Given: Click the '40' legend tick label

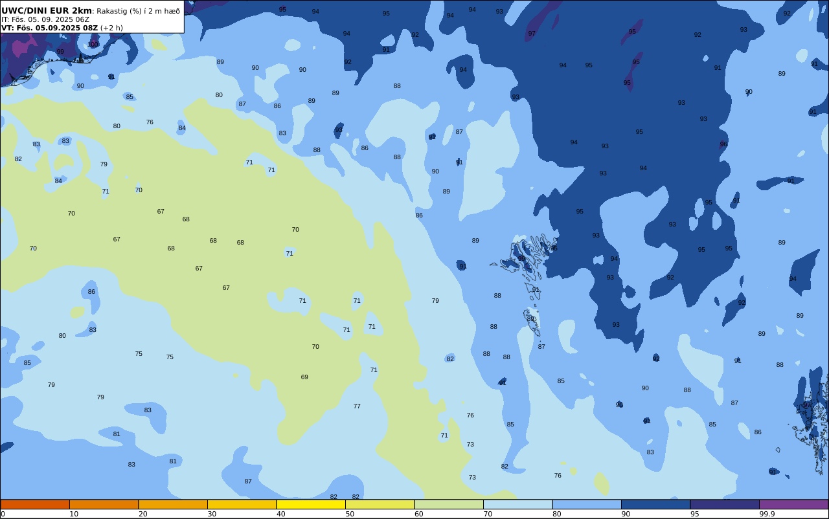Looking at the screenshot, I should coord(280,514).
